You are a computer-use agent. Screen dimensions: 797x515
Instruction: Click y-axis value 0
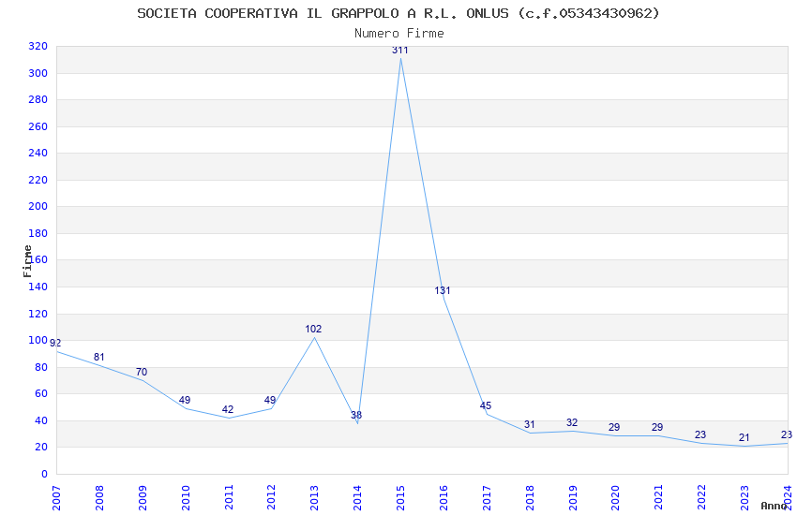44,474
